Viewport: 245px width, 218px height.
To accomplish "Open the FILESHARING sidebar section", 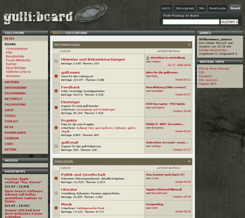I will tap(15, 93).
